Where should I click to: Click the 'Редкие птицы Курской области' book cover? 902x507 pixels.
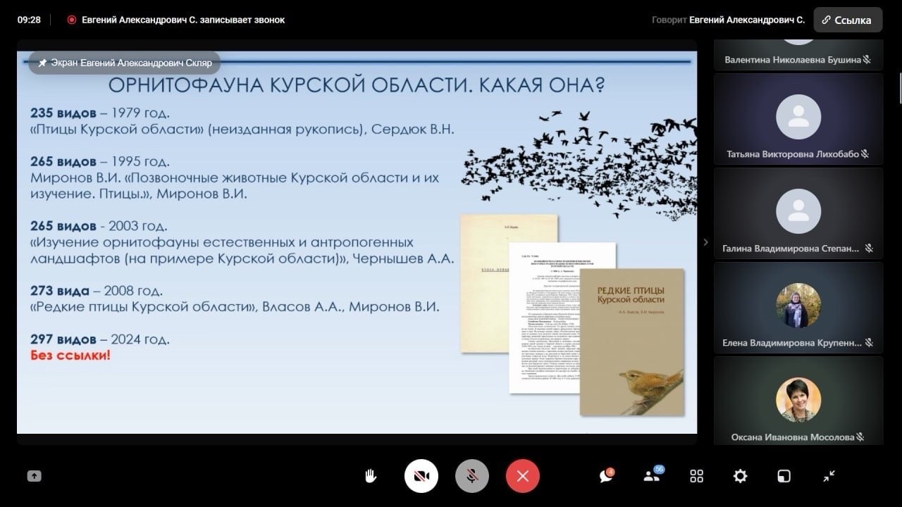point(631,342)
